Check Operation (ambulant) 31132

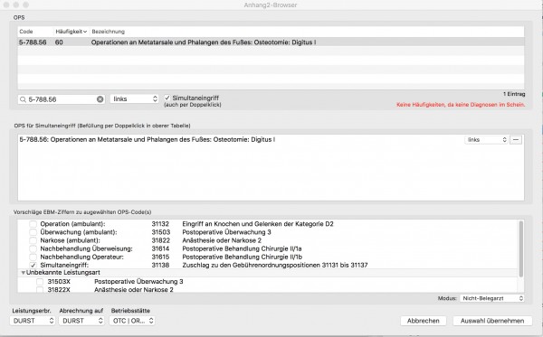click(x=33, y=224)
